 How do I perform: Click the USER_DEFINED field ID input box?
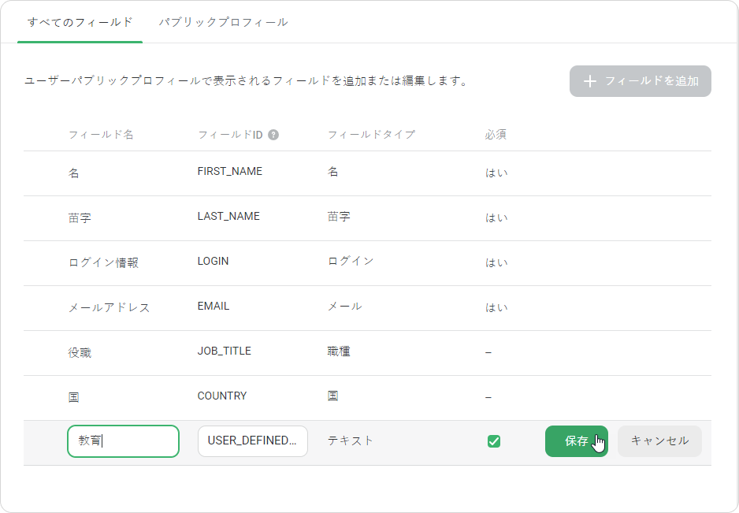point(253,441)
